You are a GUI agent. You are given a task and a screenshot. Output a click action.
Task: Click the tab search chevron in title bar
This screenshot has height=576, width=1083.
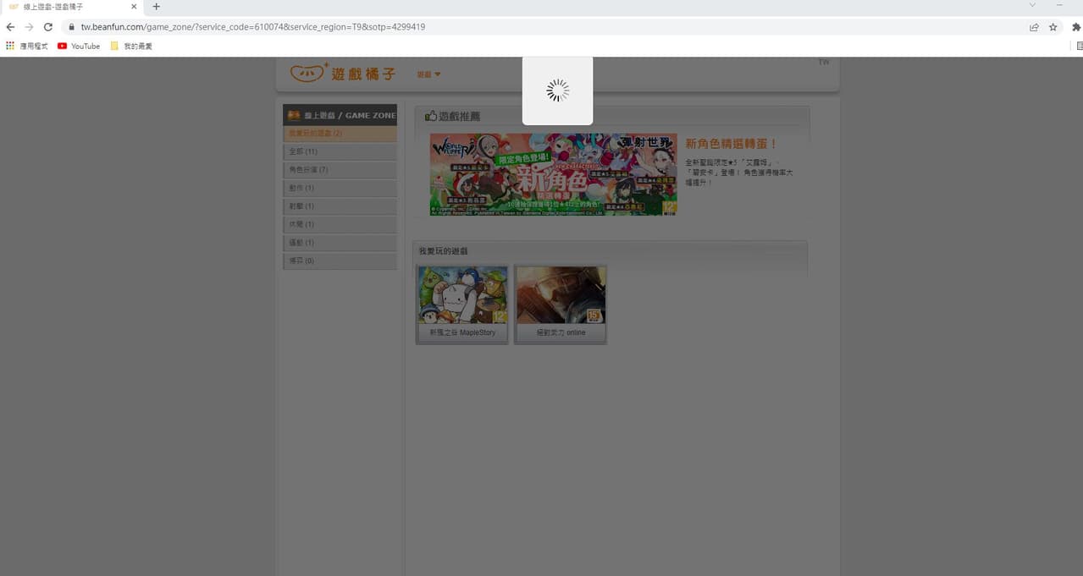[x=1033, y=6]
